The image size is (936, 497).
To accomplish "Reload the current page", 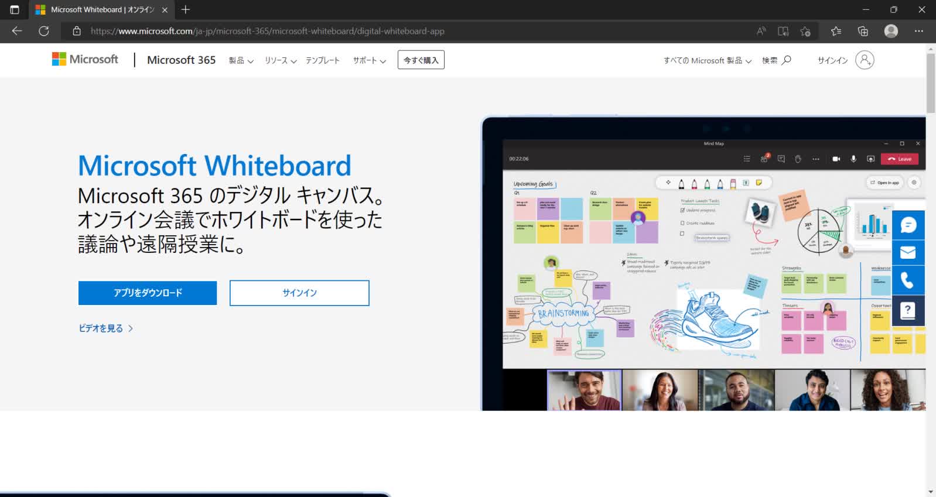I will [44, 31].
